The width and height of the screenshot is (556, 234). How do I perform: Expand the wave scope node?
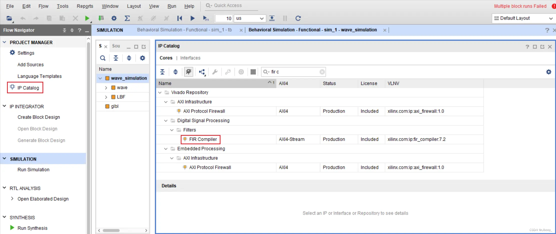click(106, 88)
